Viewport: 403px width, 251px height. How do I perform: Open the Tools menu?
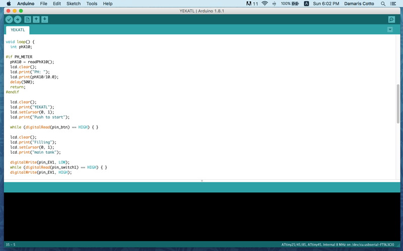pyautogui.click(x=92, y=4)
